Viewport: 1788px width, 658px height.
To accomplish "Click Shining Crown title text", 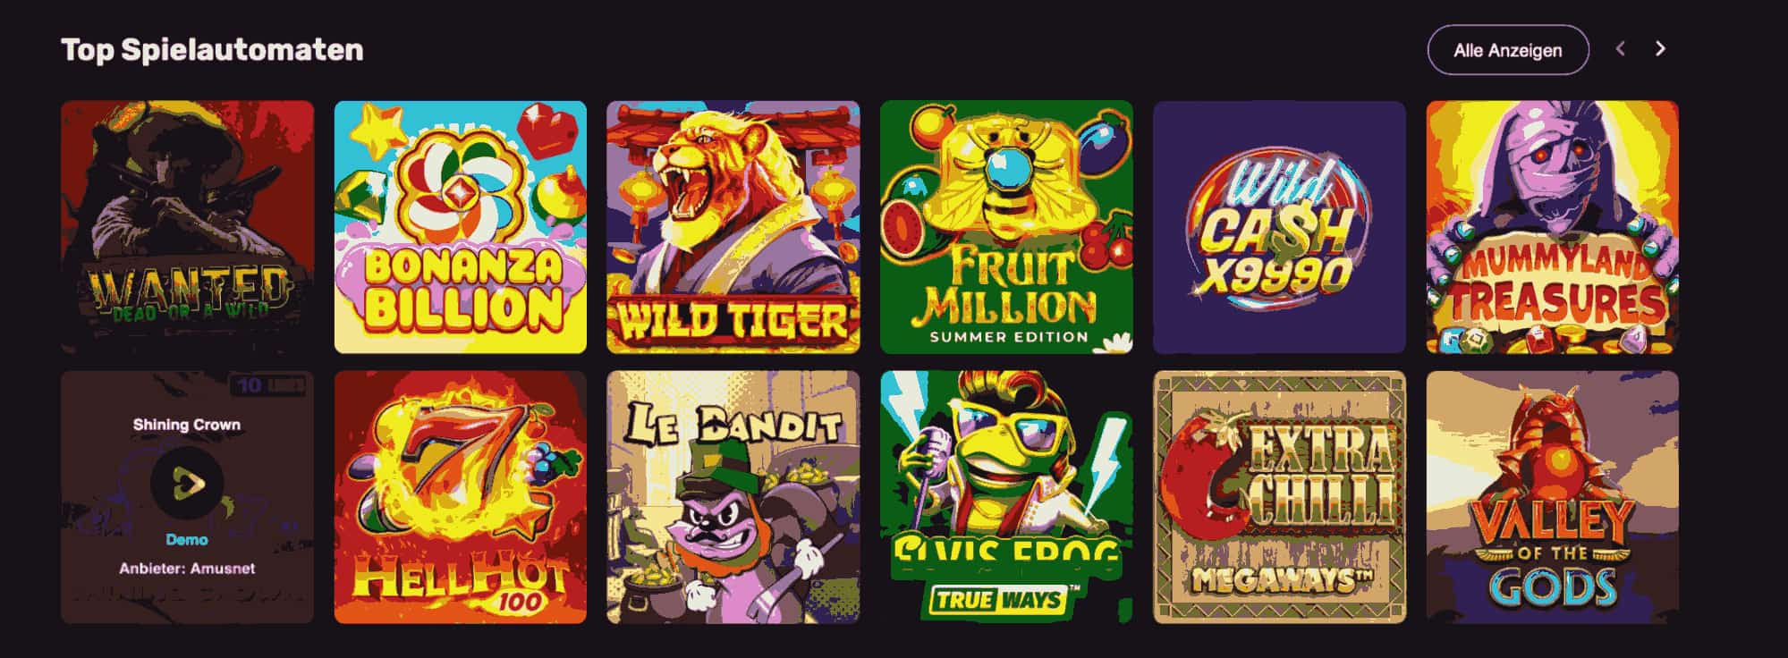I will click(x=187, y=425).
